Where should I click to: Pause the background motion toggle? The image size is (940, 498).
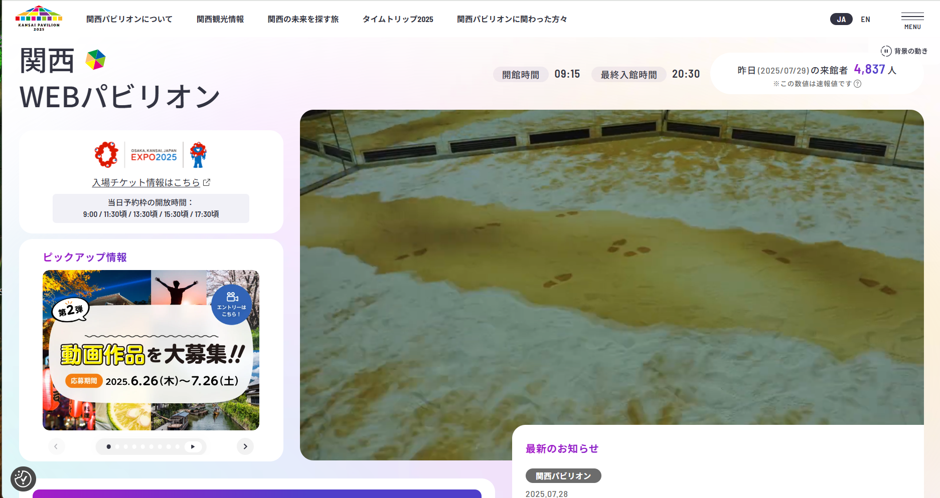pyautogui.click(x=886, y=51)
